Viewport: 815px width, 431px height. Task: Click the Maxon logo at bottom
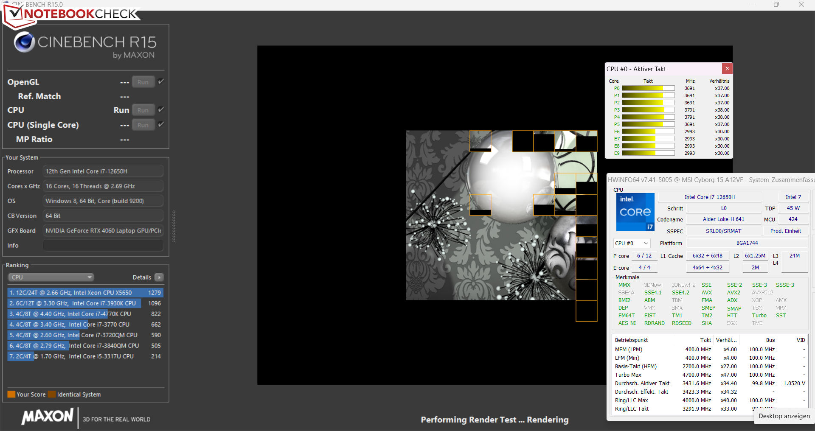pos(48,417)
